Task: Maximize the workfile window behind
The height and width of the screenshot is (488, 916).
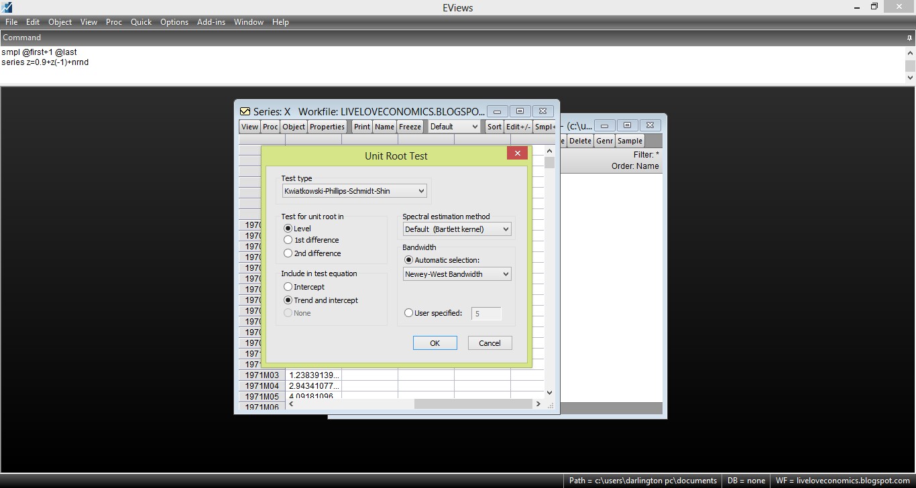Action: pos(627,125)
